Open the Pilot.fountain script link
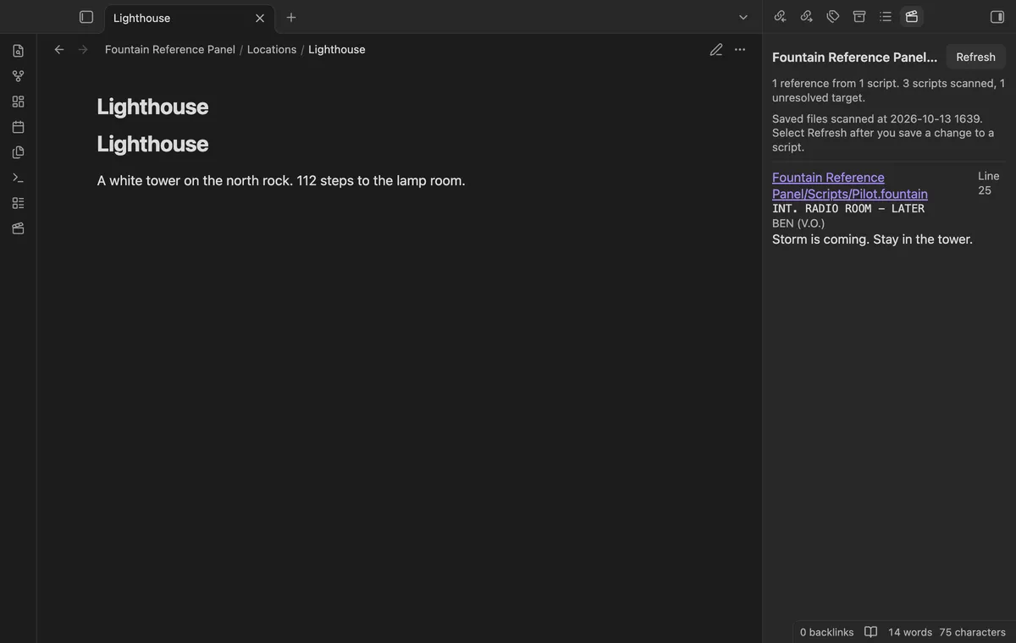 850,185
